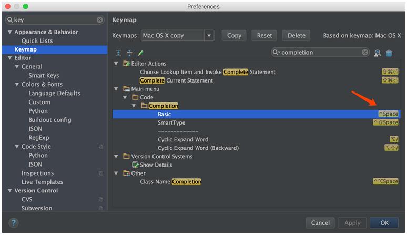This screenshot has width=407, height=236.
Task: Click the Expand All icon in keymap toolbar
Action: 118,53
